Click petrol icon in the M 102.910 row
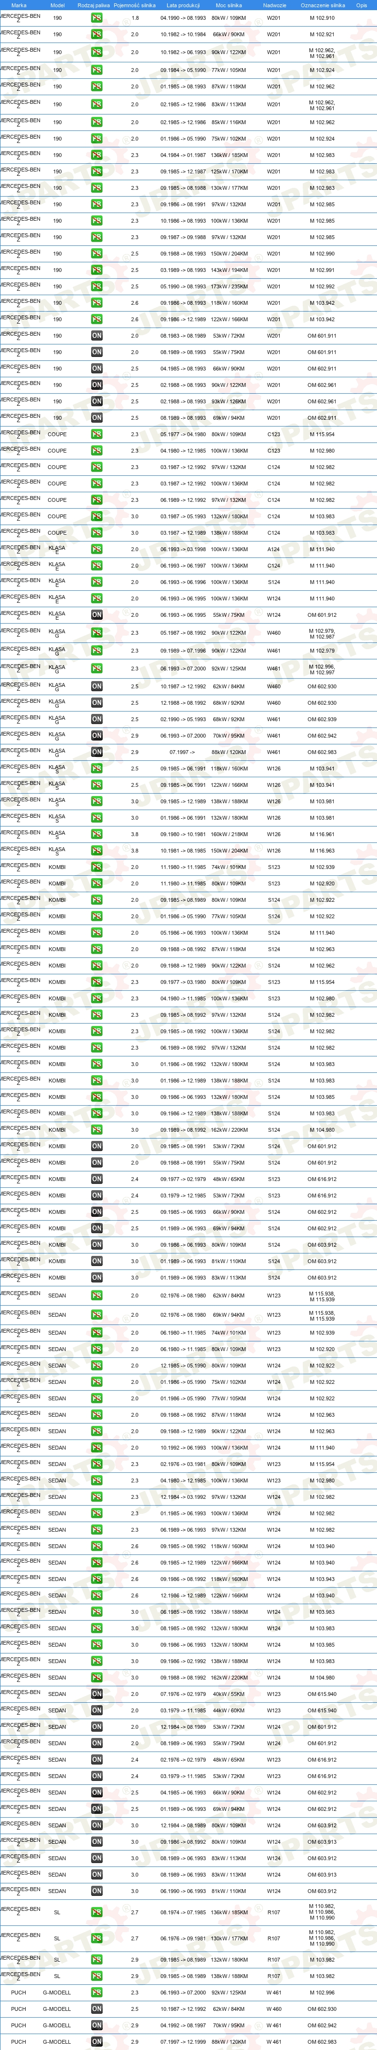Image resolution: width=377 pixels, height=2050 pixels. tap(96, 18)
